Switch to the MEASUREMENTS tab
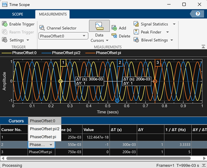This screenshot has height=168, width=207. tap(53, 14)
